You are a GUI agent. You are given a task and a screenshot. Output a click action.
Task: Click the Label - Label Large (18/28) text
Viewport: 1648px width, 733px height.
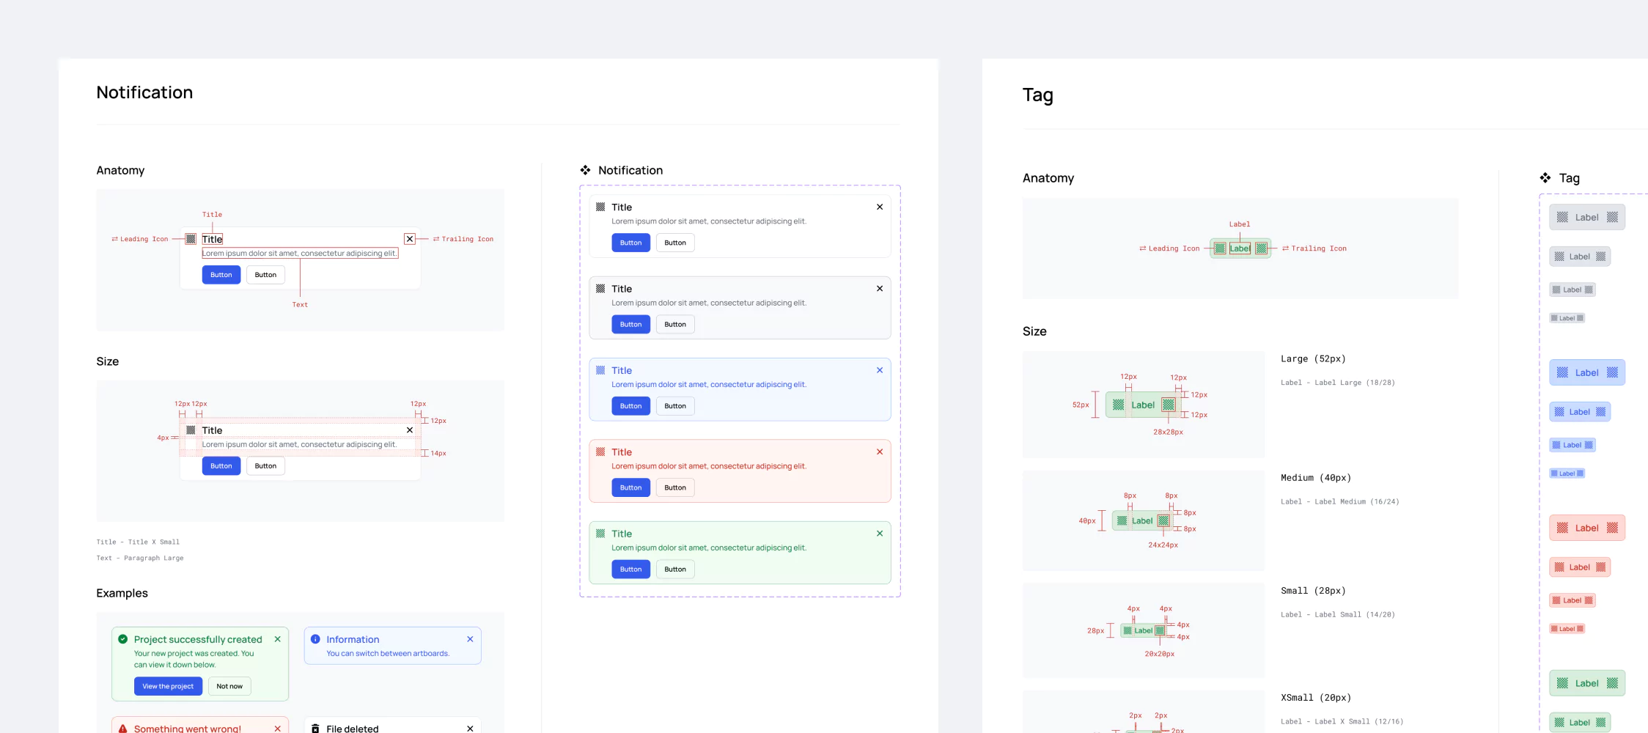(1338, 383)
